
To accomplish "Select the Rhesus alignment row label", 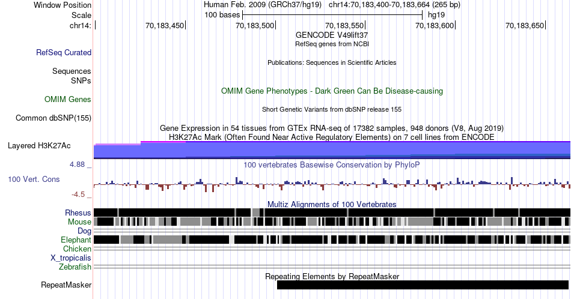I will 78,213.
